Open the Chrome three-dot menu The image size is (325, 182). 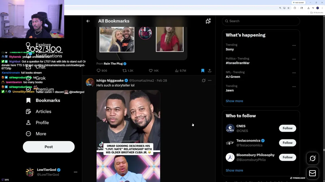click(x=322, y=8)
